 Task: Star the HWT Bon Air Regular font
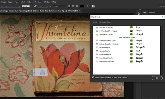(x=97, y=28)
